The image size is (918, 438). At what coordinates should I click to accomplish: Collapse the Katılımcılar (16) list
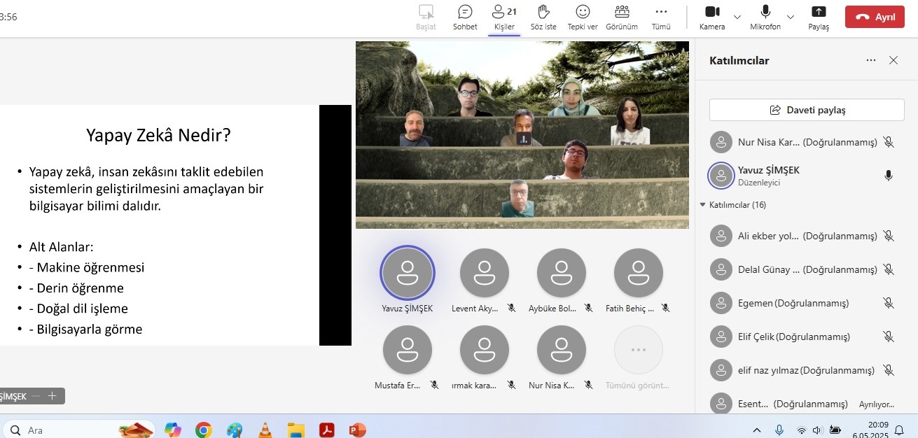[703, 205]
